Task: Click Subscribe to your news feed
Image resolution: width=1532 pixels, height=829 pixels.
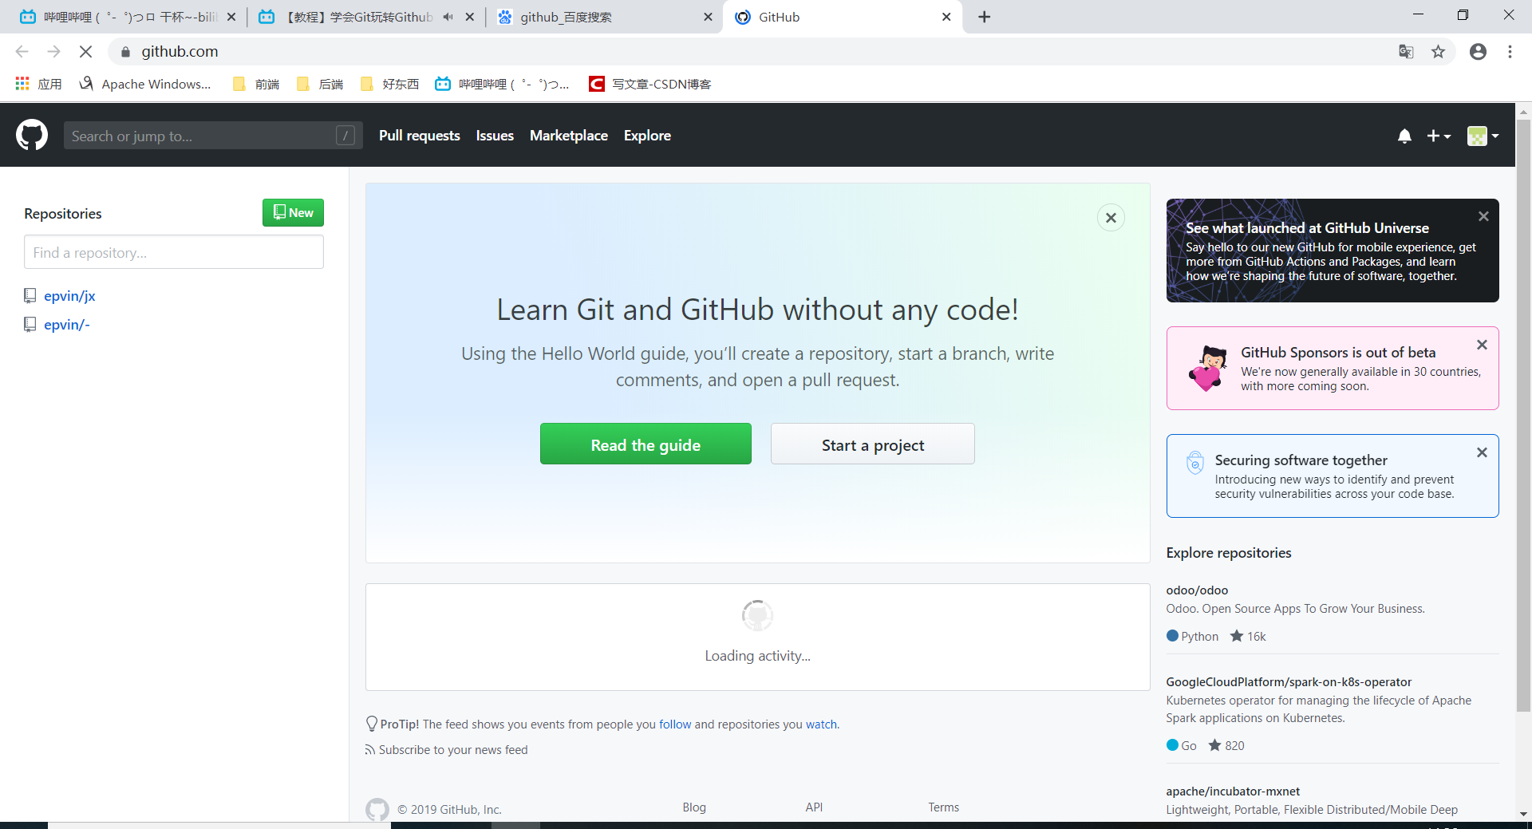Action: pyautogui.click(x=453, y=750)
